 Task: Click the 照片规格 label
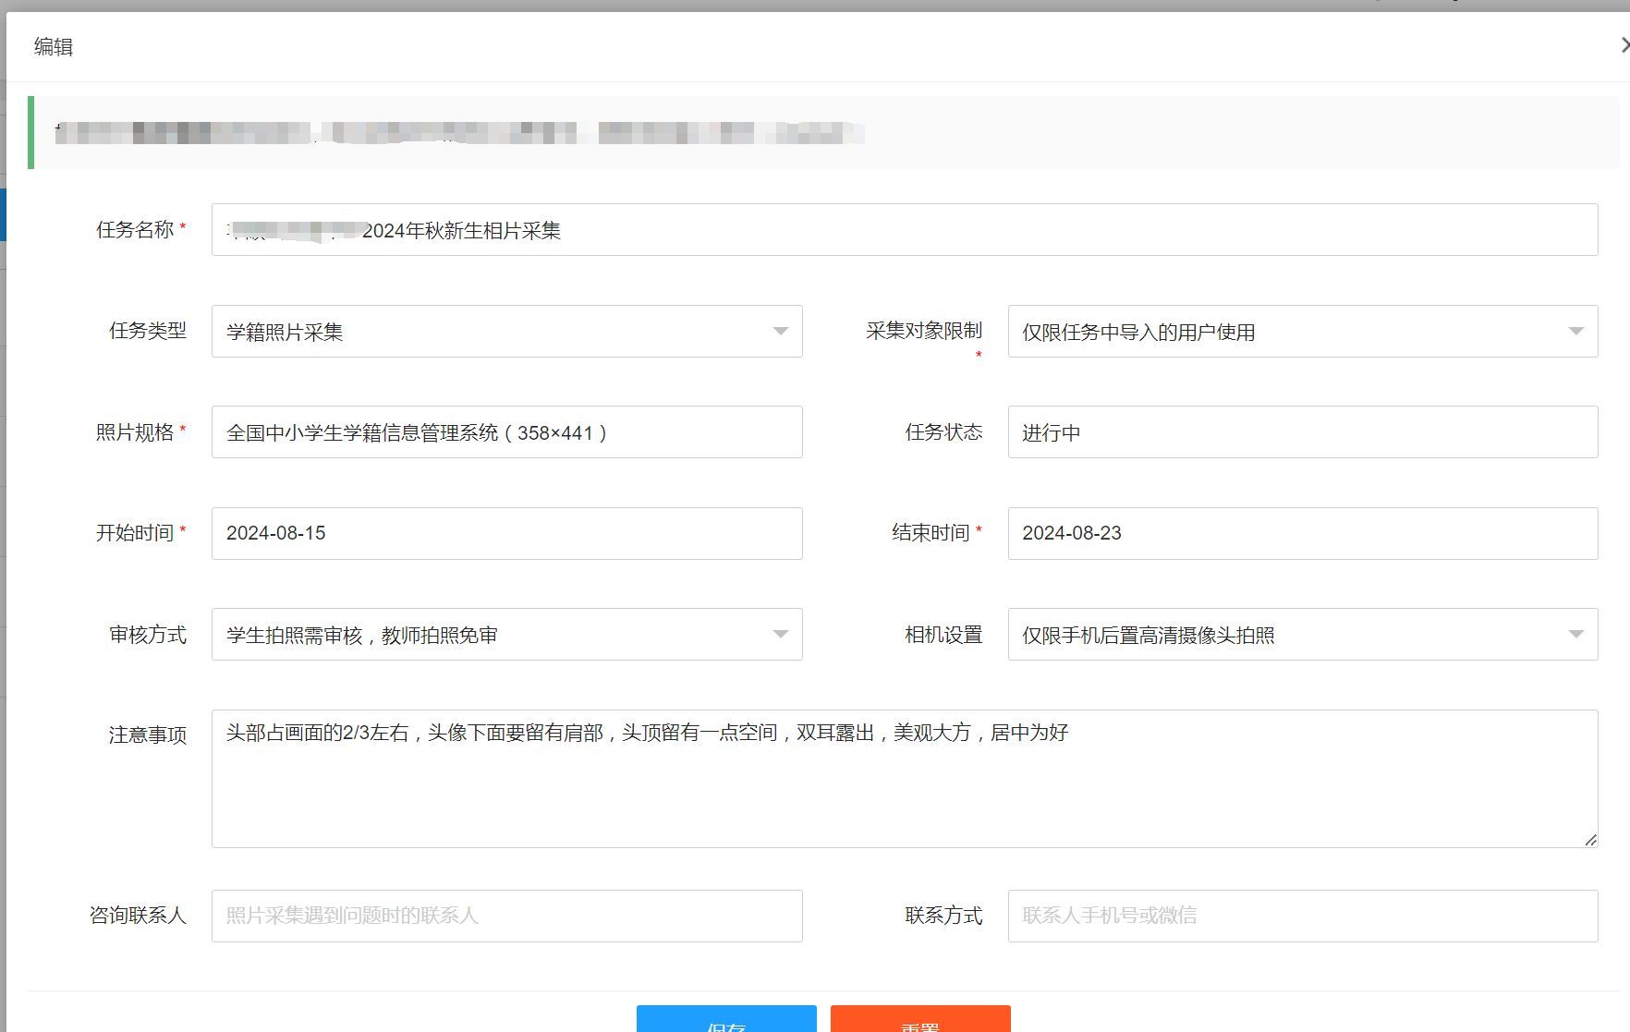point(135,431)
